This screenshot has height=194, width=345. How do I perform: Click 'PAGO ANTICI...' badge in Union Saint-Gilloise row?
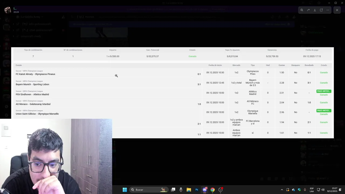[x=324, y=110]
